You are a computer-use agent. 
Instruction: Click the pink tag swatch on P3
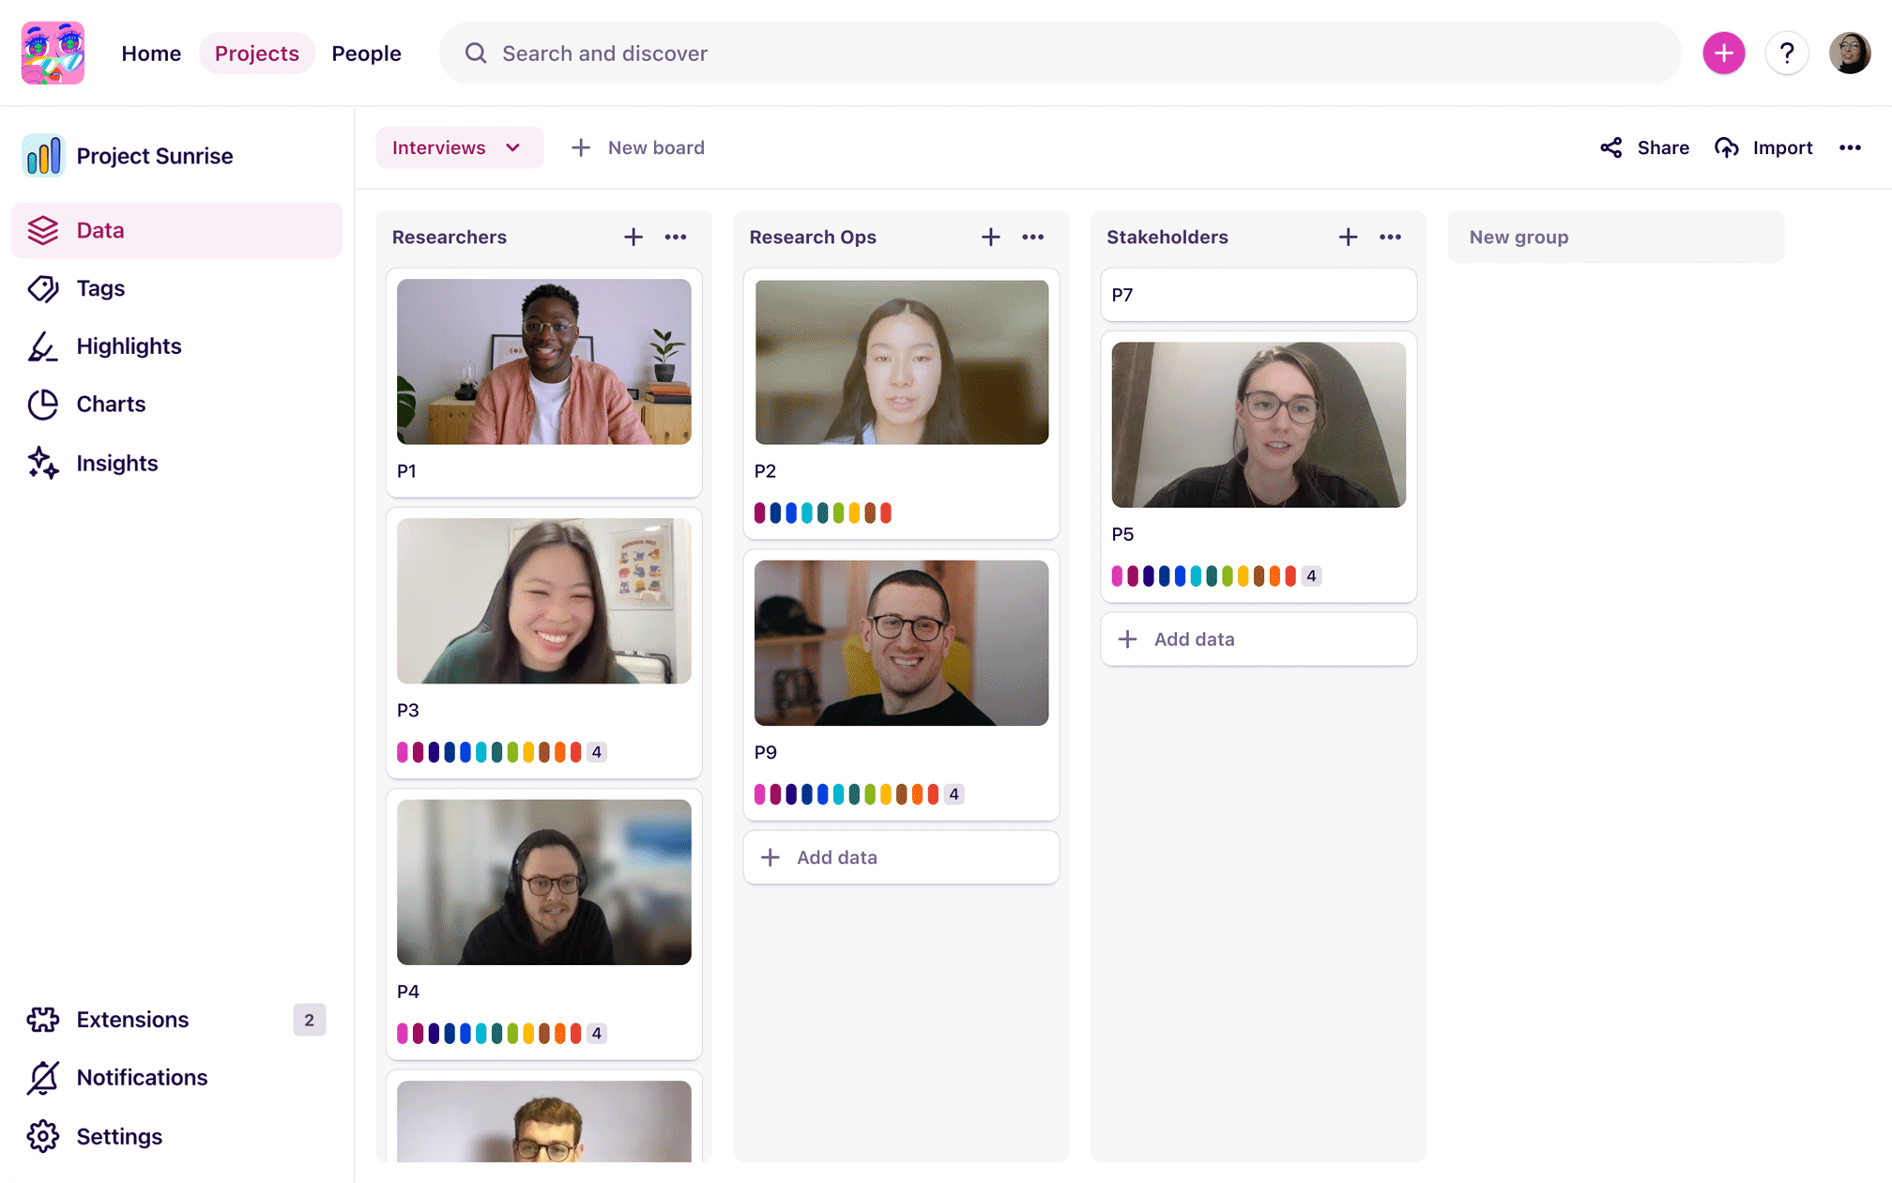[x=403, y=752]
